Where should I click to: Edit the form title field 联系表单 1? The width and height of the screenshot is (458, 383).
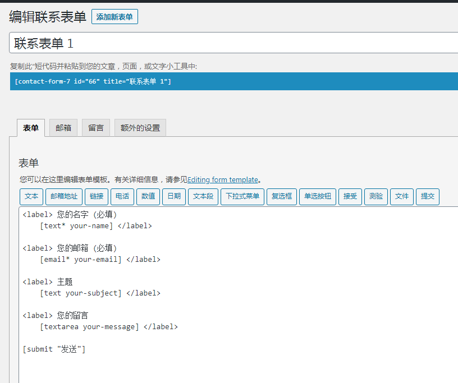233,43
